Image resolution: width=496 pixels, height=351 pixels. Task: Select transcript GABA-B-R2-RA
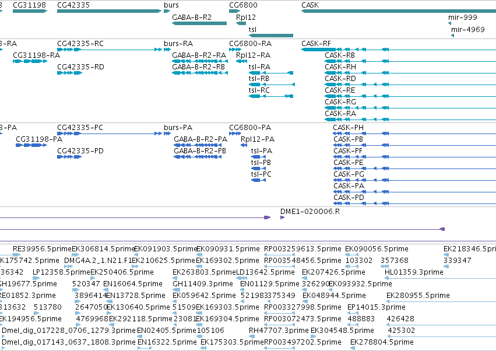click(200, 61)
